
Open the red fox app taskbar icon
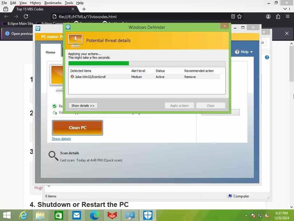pos(112,215)
